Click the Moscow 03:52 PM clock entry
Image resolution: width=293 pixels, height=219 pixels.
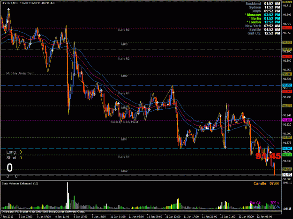[x=263, y=14]
